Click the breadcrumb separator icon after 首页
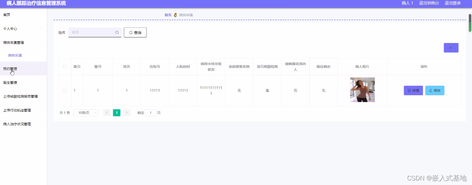Viewport: 472px width, 185px height. [x=175, y=15]
